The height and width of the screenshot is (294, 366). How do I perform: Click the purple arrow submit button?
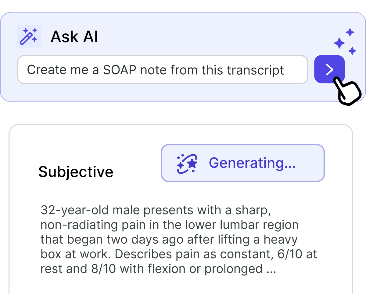coord(329,69)
